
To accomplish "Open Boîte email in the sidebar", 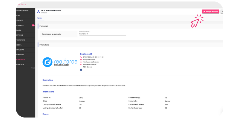I will click(20, 50).
